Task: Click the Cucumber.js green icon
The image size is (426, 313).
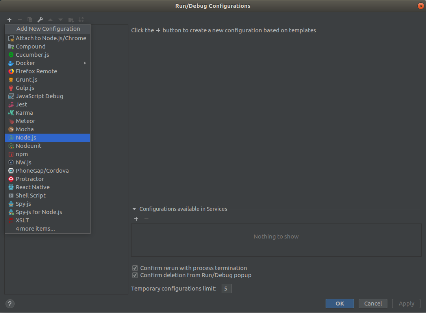Action: coord(11,55)
